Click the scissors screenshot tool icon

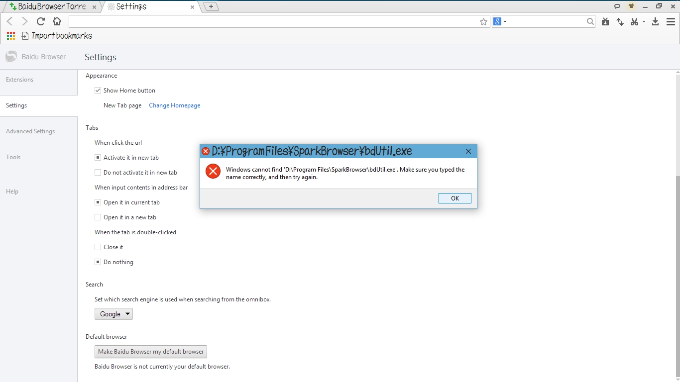click(x=634, y=21)
